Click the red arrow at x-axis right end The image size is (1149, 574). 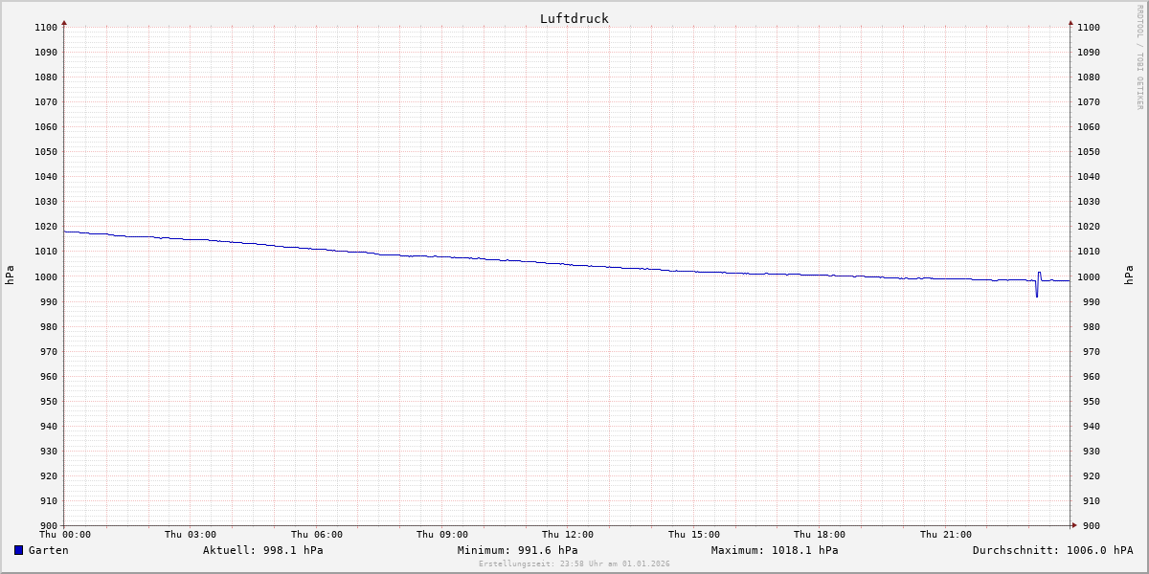(x=1073, y=525)
